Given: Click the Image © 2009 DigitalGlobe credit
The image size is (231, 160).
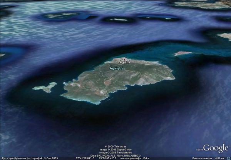Looking at the screenshot, I should 115,149.
